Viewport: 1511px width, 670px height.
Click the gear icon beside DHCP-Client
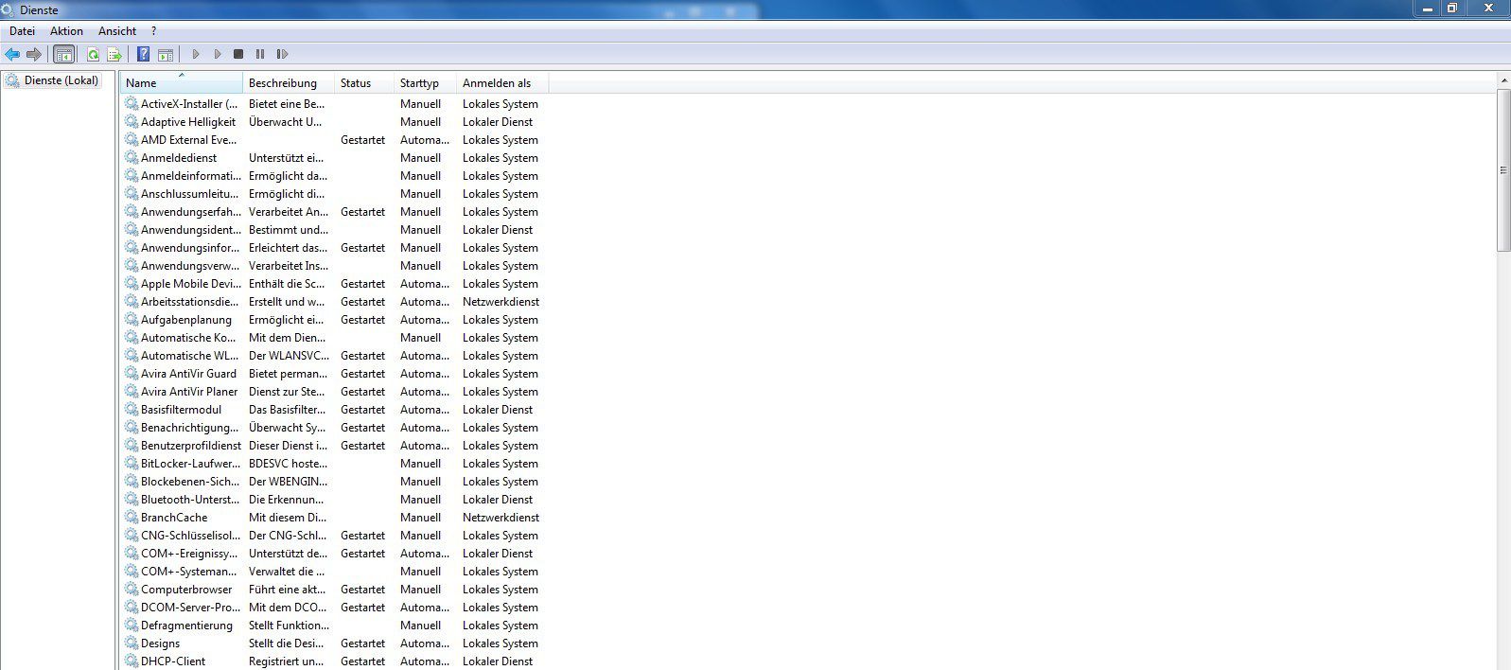pos(132,661)
